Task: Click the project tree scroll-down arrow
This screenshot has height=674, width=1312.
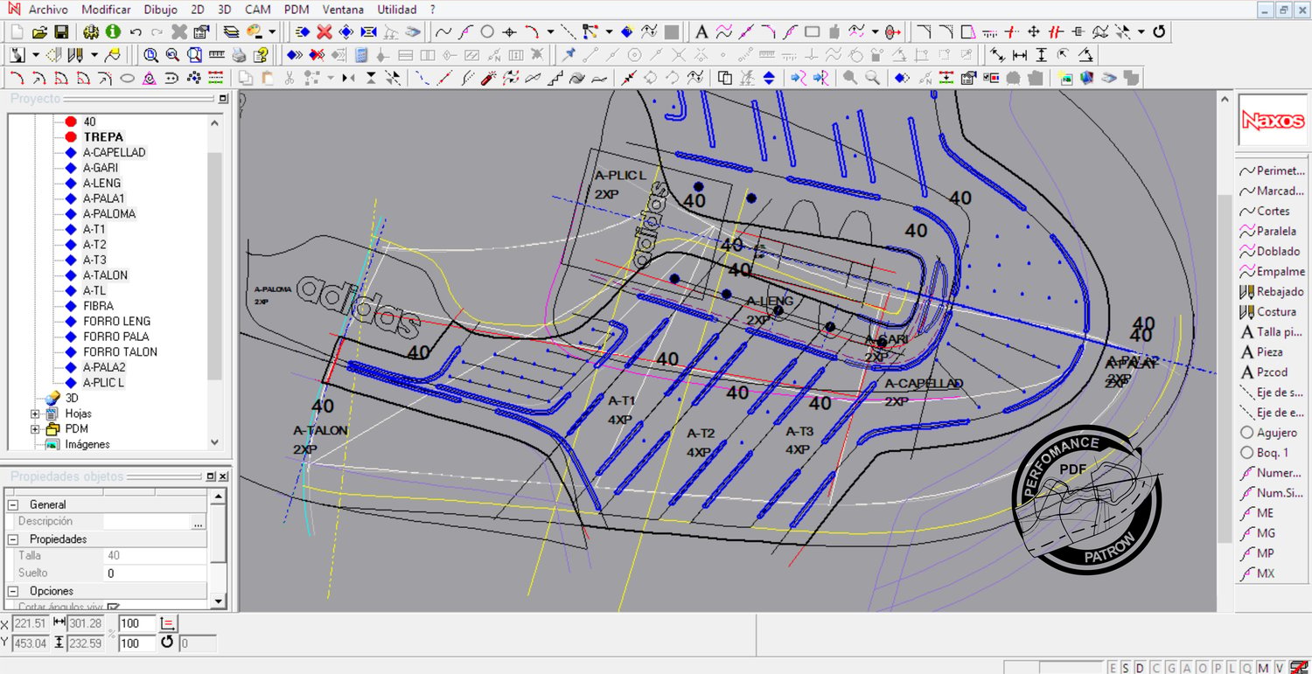Action: click(x=214, y=443)
